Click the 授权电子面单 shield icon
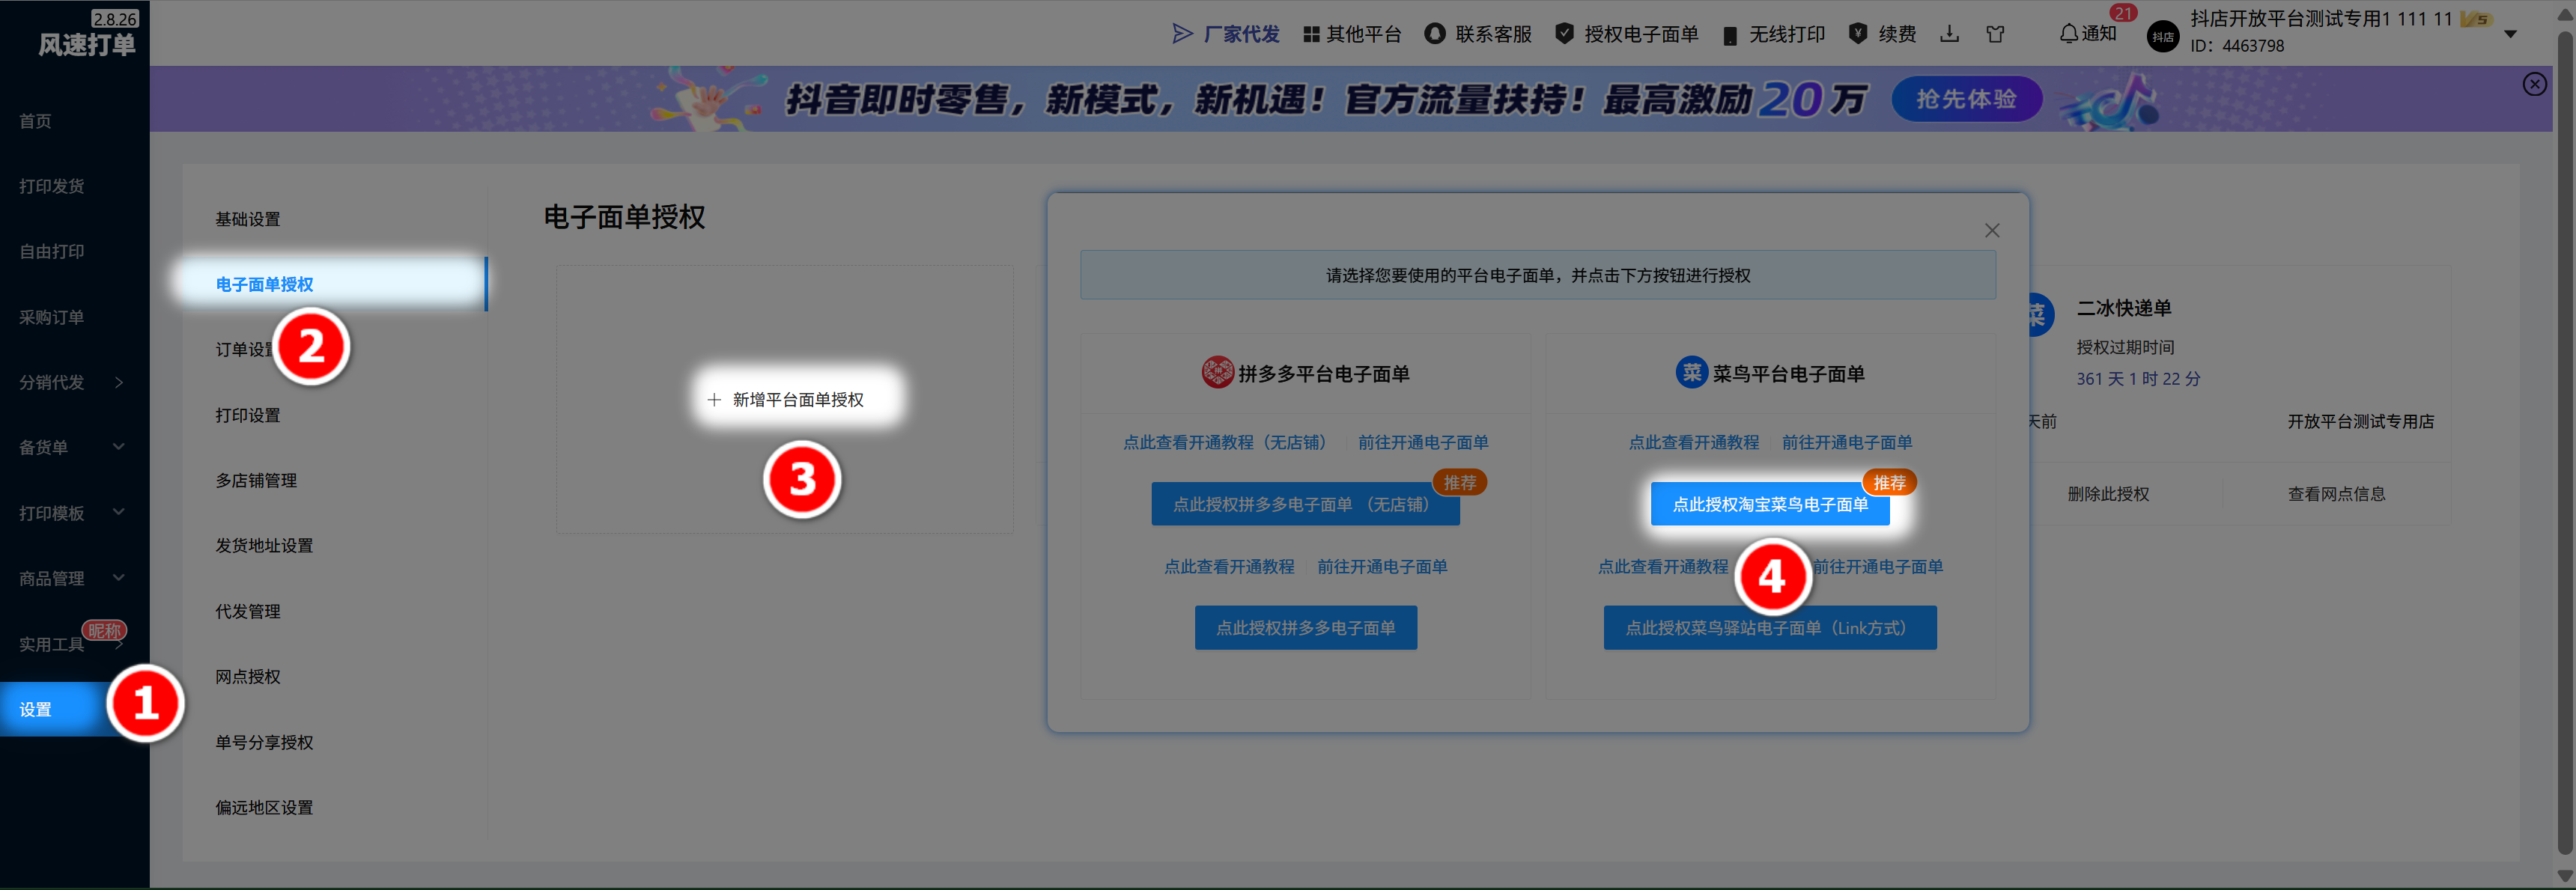Screen dimensions: 2576x890 pyautogui.click(x=1564, y=34)
